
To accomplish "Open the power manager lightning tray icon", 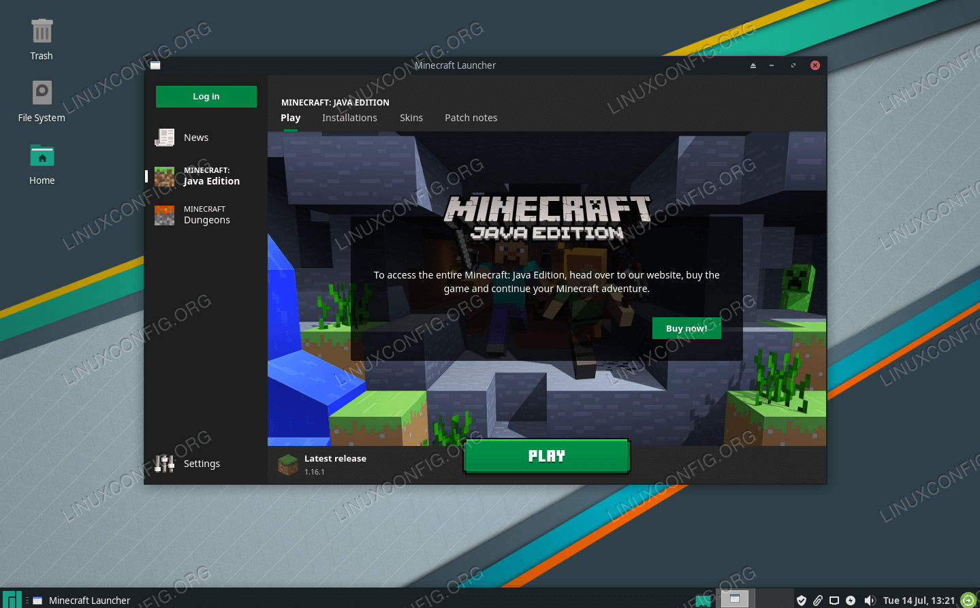I will pos(851,600).
